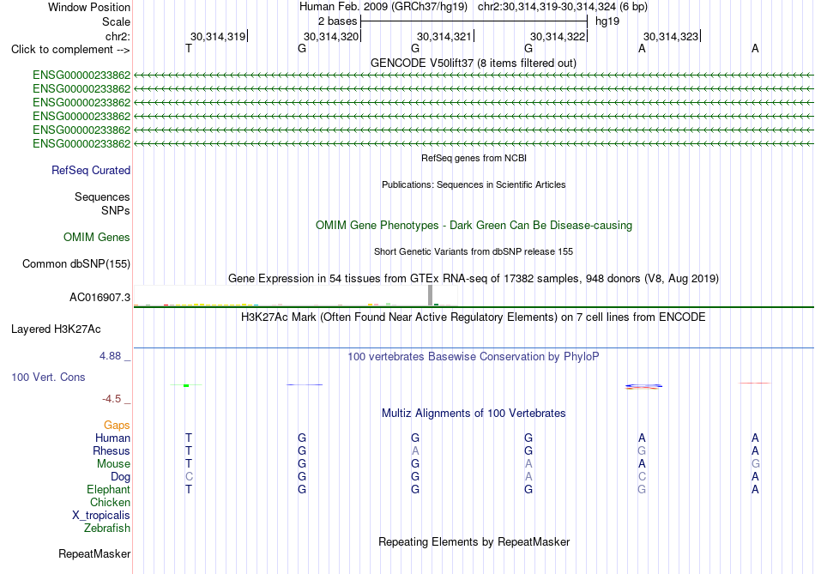Click the hg19 label beside the scale bar
Screen dimensions: 815x574
point(607,21)
